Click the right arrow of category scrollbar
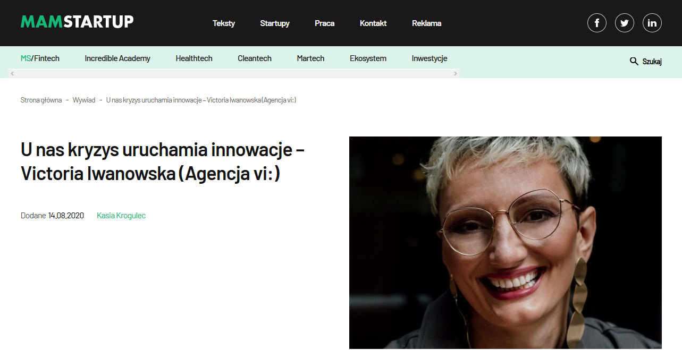Image resolution: width=682 pixels, height=350 pixels. (456, 73)
